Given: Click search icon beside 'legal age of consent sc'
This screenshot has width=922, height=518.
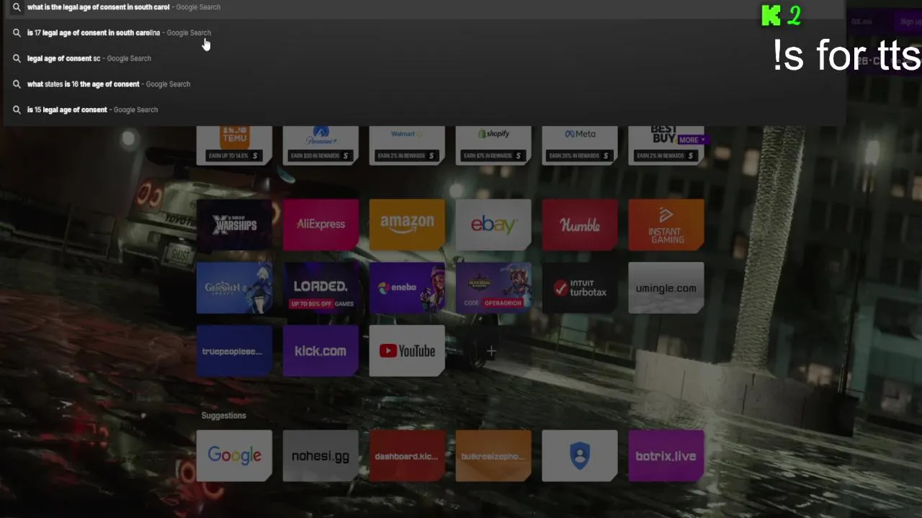Looking at the screenshot, I should (x=17, y=58).
